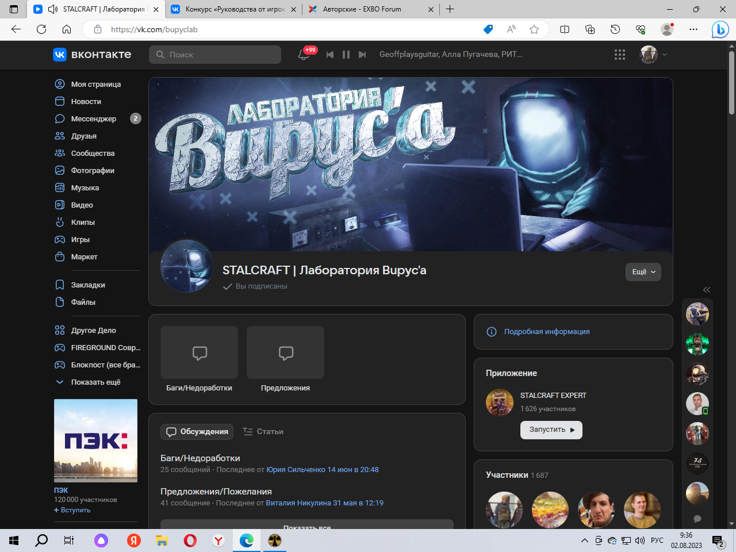Open Участники members list heading
The width and height of the screenshot is (736, 552).
click(507, 475)
